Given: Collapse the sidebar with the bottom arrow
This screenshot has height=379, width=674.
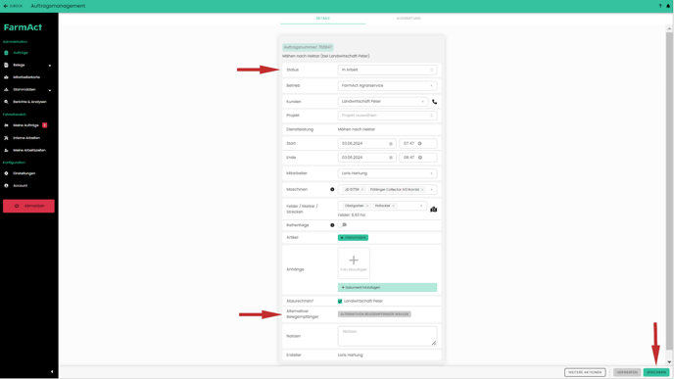Looking at the screenshot, I should click(x=52, y=372).
